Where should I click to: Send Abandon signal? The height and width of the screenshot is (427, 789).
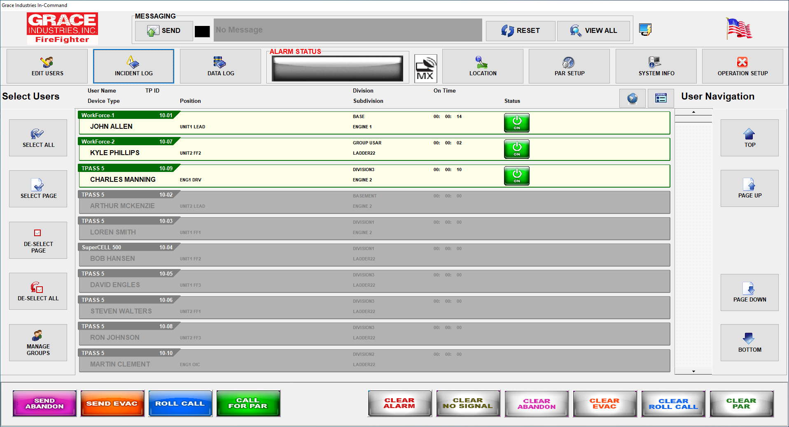click(x=44, y=404)
